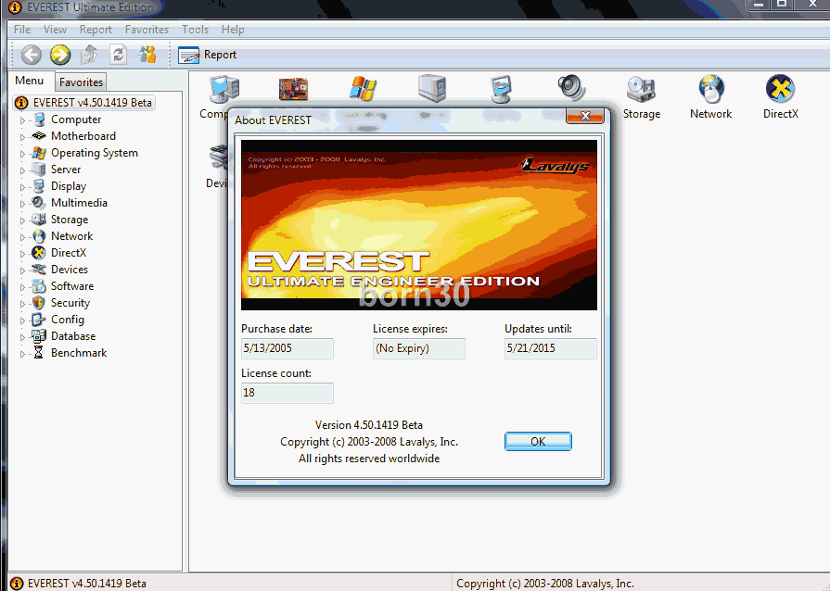Expand the Motherboard tree node arrow
Screen dimensions: 830x591
[22, 137]
